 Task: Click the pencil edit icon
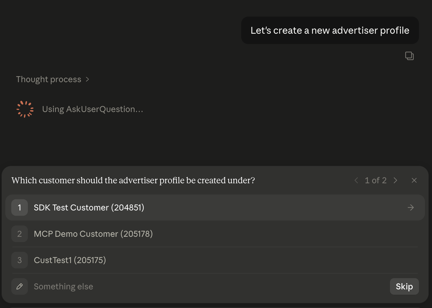20,286
